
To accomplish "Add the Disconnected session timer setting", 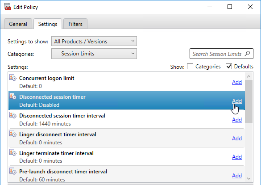I will point(237,101).
